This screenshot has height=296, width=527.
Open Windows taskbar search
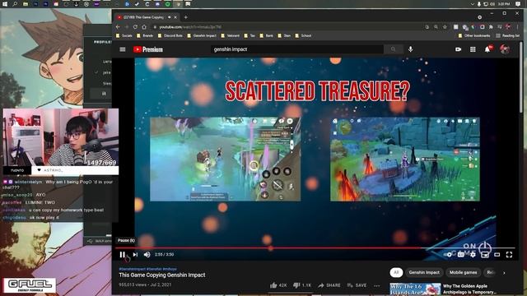pyautogui.click(x=15, y=4)
